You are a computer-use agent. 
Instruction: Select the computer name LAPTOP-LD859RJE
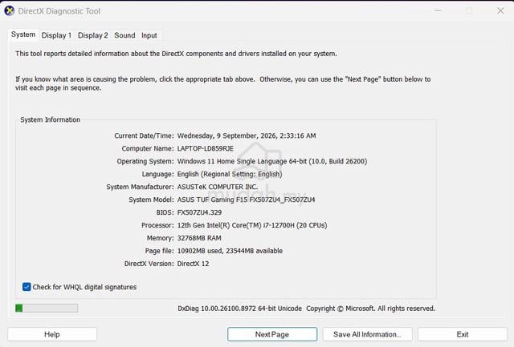(x=206, y=148)
